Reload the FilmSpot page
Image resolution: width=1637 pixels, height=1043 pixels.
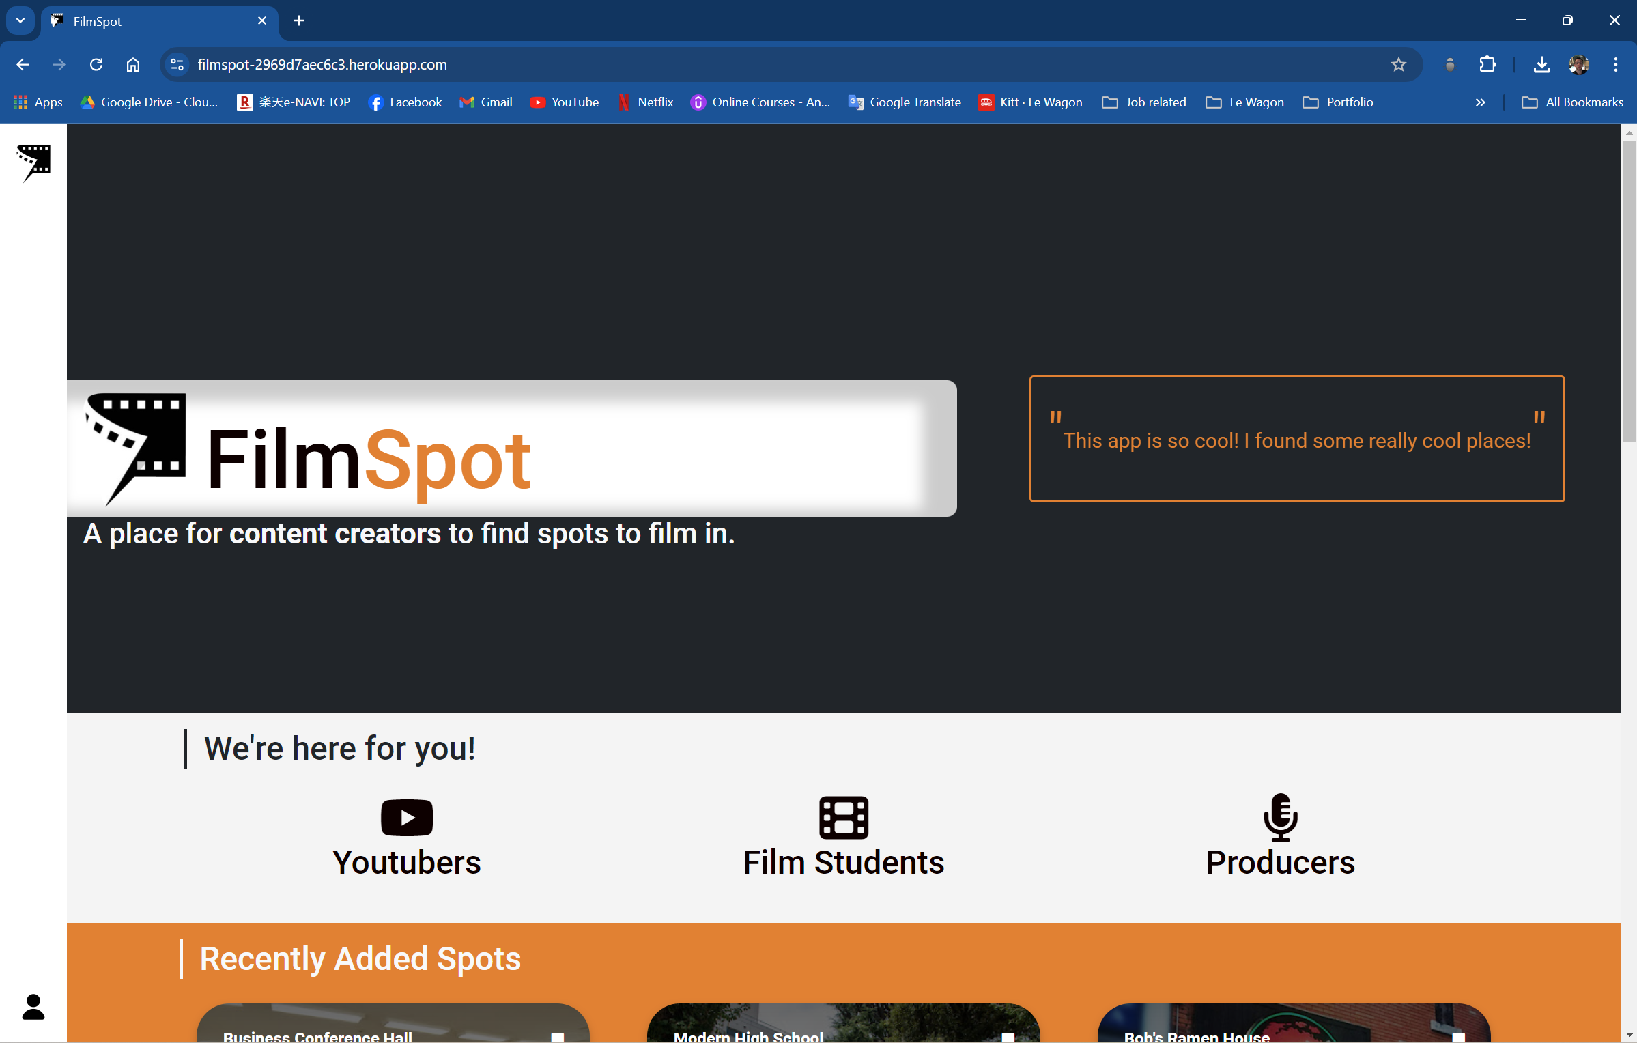tap(96, 64)
